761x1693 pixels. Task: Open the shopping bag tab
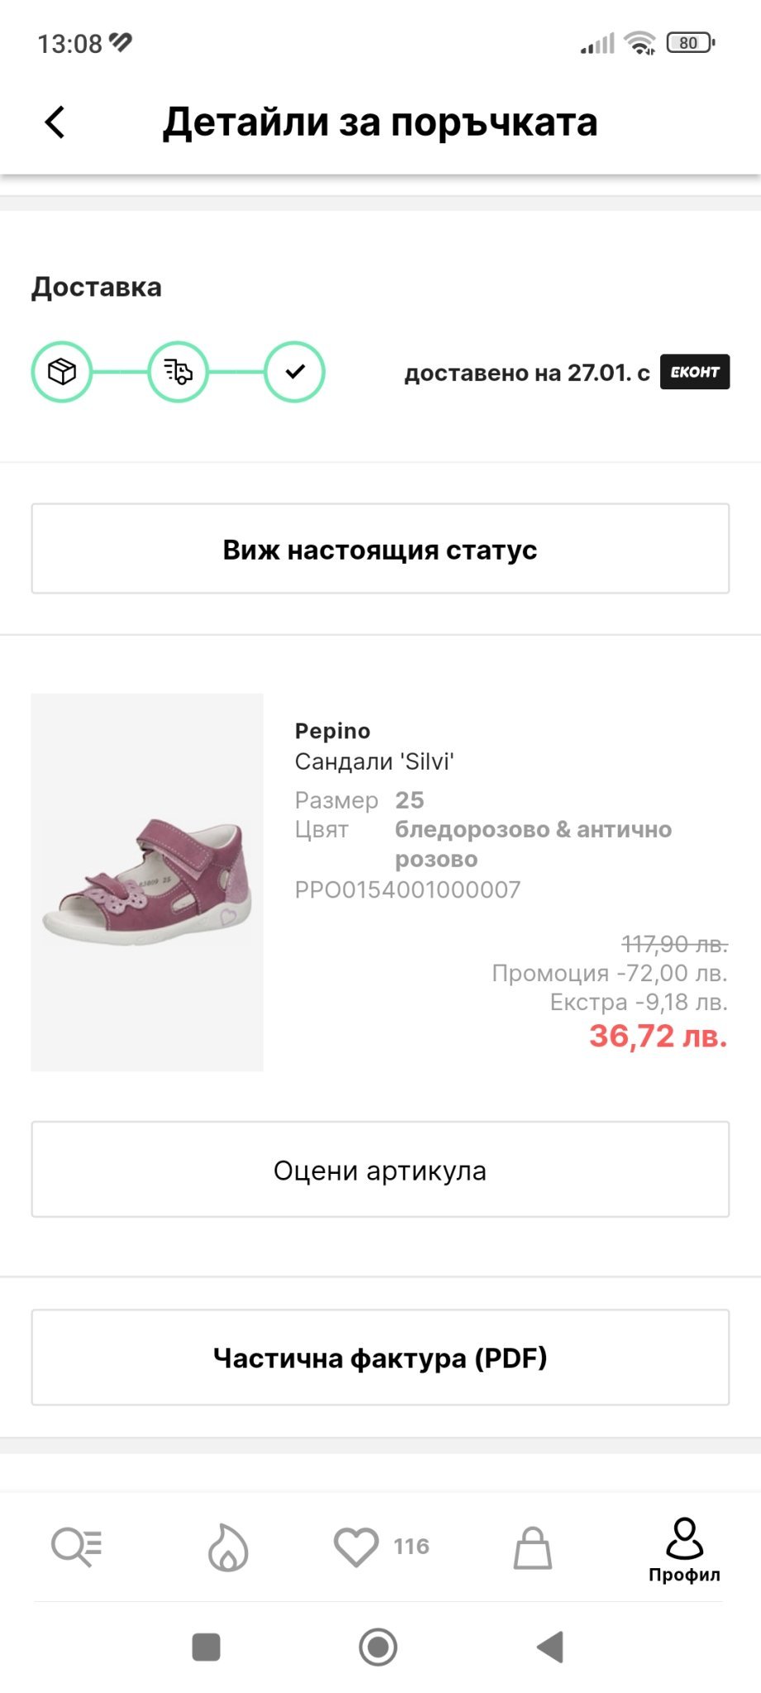point(533,1548)
